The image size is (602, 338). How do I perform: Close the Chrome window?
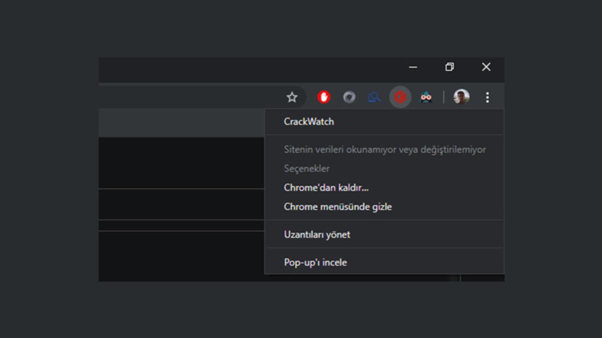point(486,67)
